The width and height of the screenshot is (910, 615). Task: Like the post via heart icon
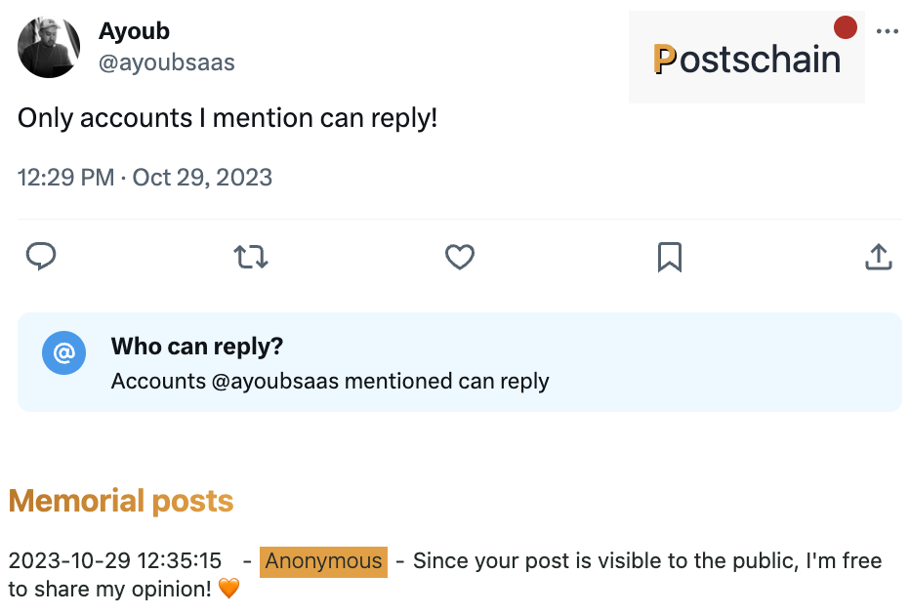click(x=459, y=257)
